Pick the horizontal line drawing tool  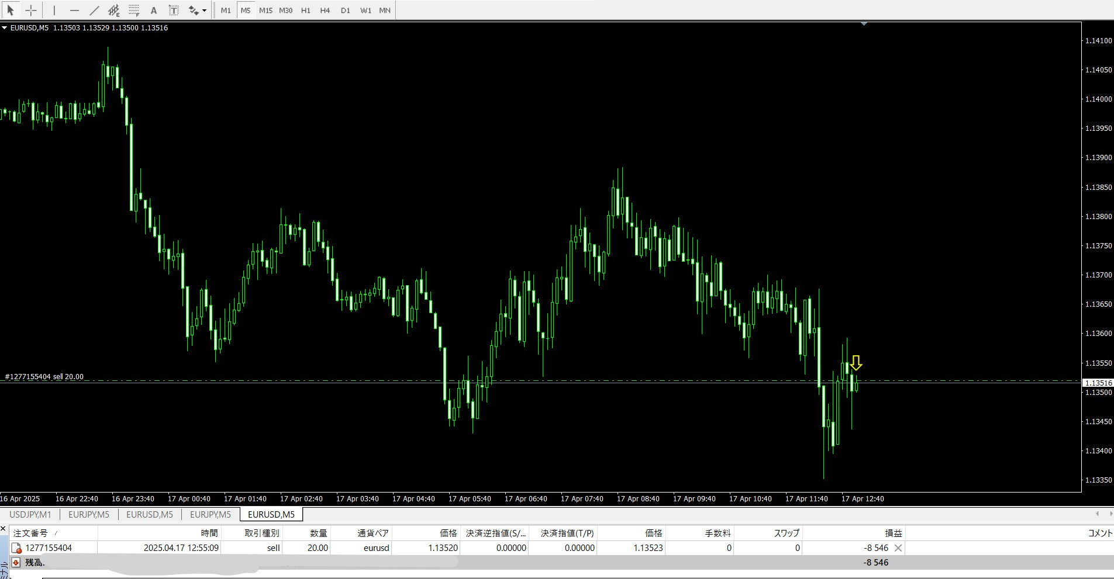click(x=74, y=10)
